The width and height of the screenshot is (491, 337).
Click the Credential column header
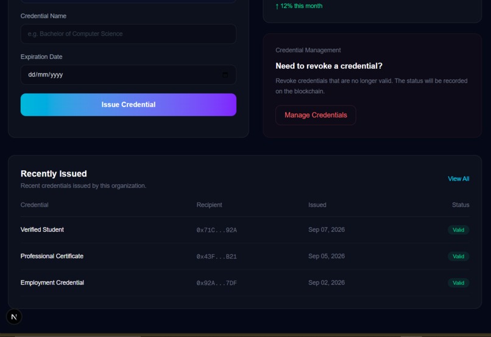pos(35,205)
